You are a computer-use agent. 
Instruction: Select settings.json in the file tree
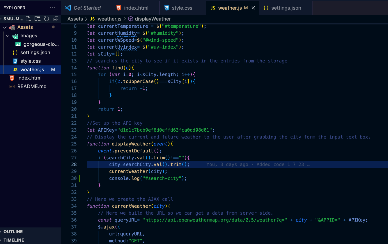(x=36, y=52)
